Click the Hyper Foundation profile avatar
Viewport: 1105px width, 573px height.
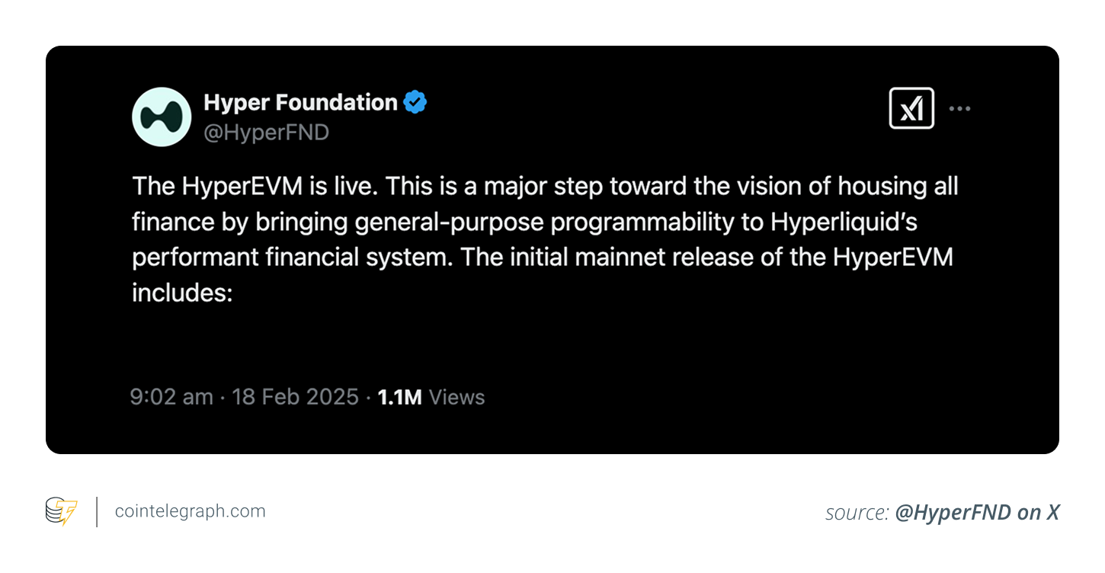point(162,117)
